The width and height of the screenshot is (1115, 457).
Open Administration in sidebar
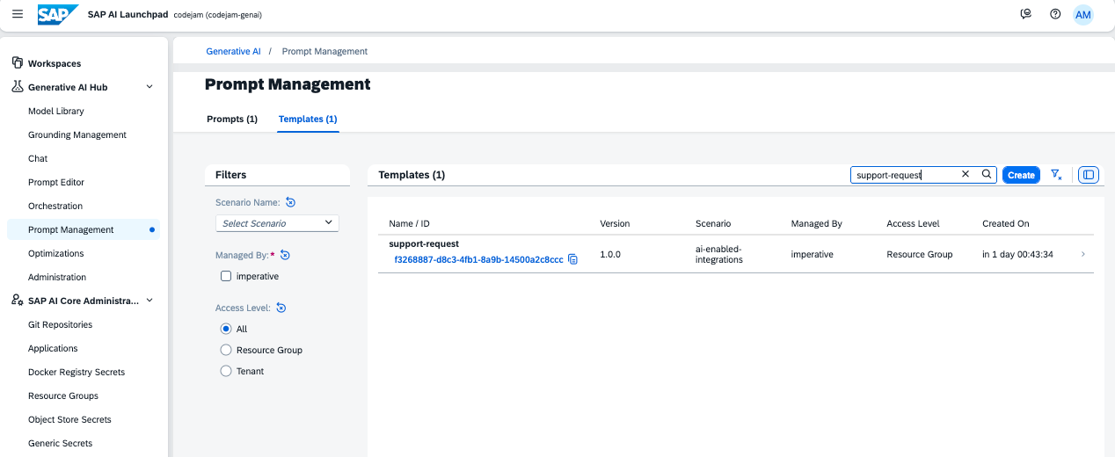pyautogui.click(x=57, y=277)
